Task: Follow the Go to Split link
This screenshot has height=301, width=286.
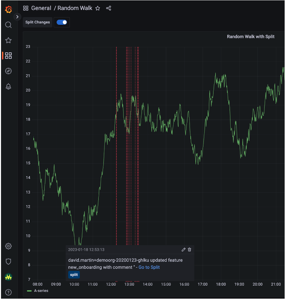Action: [x=149, y=267]
